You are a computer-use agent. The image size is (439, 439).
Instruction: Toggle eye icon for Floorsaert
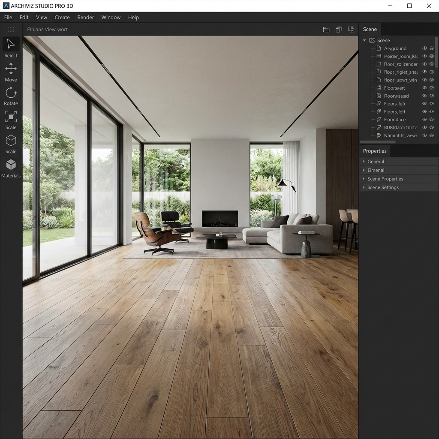pyautogui.click(x=424, y=88)
